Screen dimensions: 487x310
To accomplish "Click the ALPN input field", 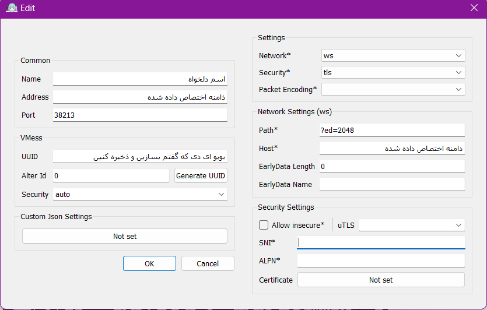I will point(381,260).
